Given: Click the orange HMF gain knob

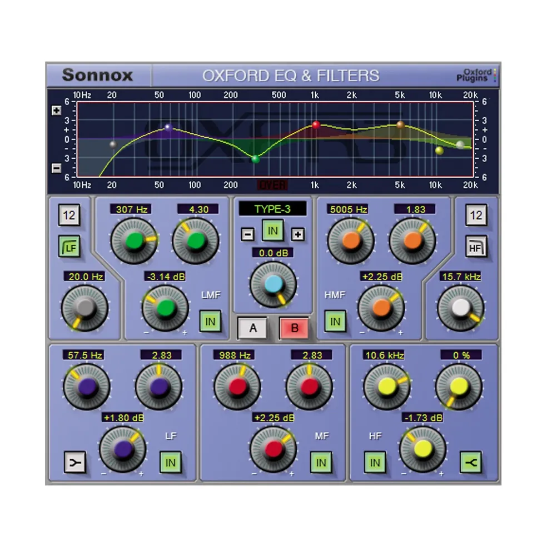Looking at the screenshot, I should click(x=381, y=308).
